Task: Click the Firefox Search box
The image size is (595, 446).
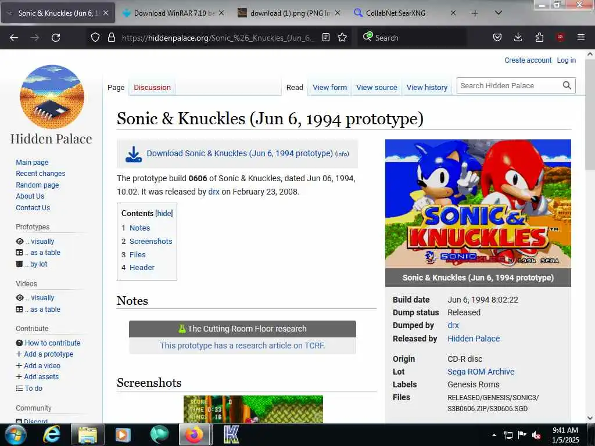Action: [x=412, y=38]
